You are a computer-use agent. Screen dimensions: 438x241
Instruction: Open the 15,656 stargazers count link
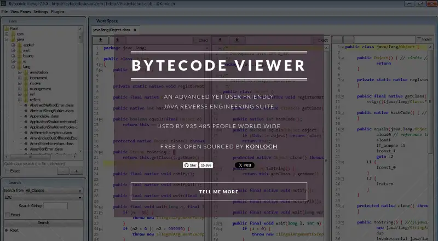[206, 165]
